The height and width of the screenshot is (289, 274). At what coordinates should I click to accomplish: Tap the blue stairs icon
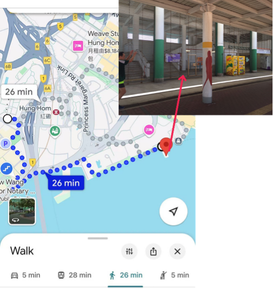(x=7, y=169)
